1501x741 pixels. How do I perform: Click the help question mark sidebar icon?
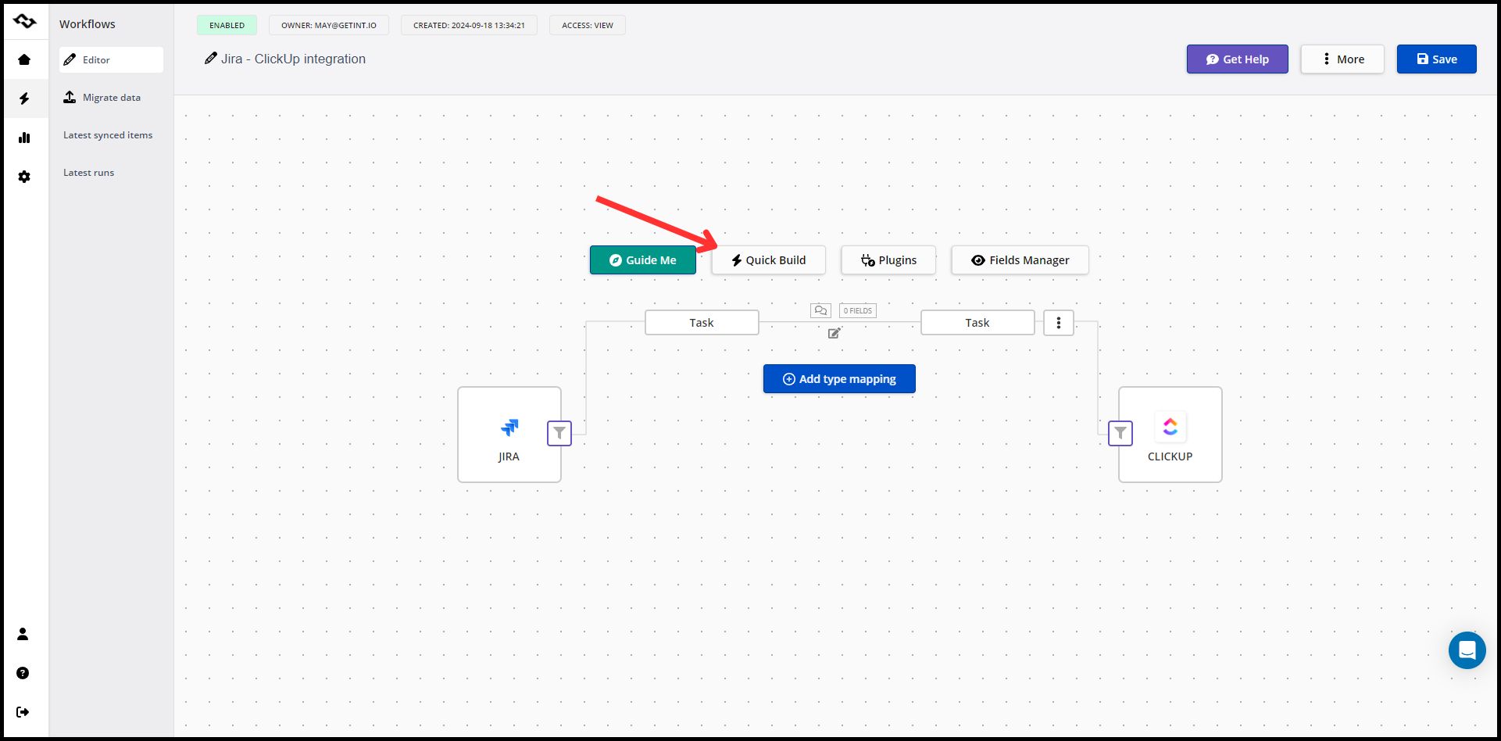23,673
